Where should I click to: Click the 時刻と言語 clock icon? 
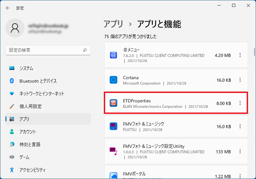click(12, 145)
